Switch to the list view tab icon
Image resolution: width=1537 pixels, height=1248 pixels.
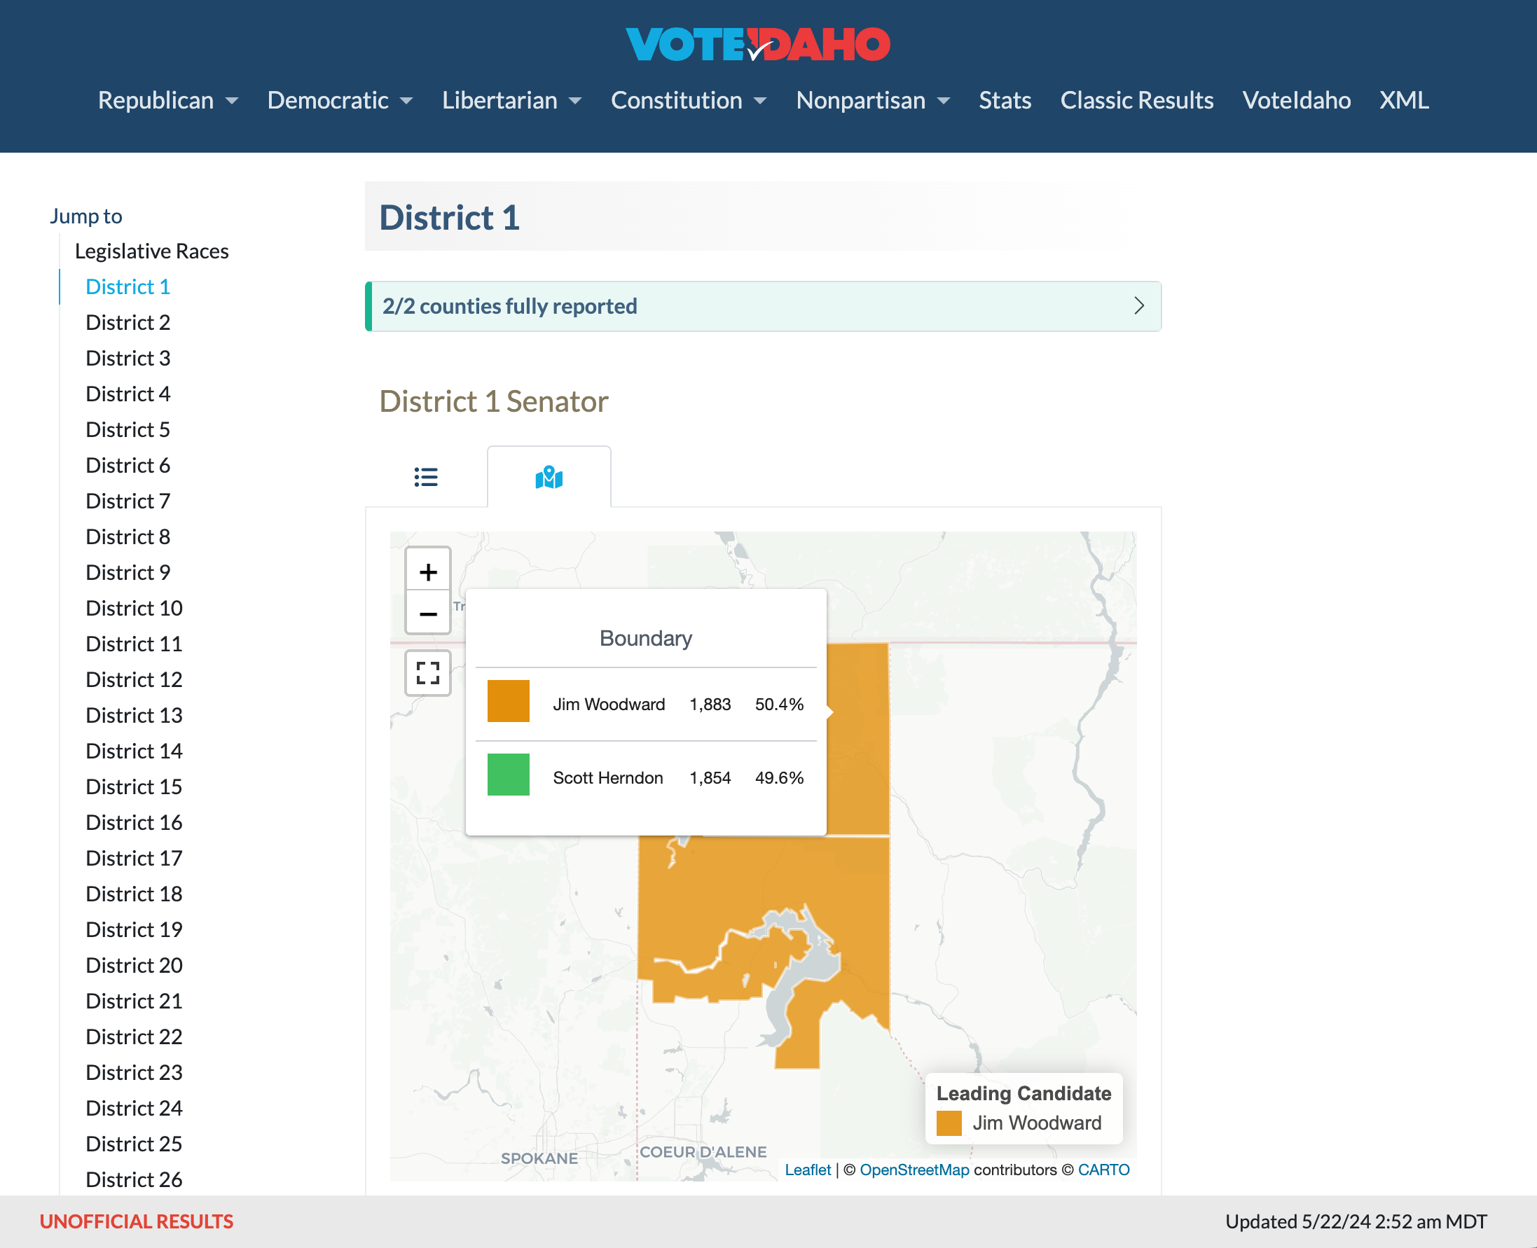(426, 477)
